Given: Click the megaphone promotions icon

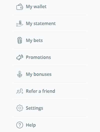Looking at the screenshot, I should click(x=19, y=57).
